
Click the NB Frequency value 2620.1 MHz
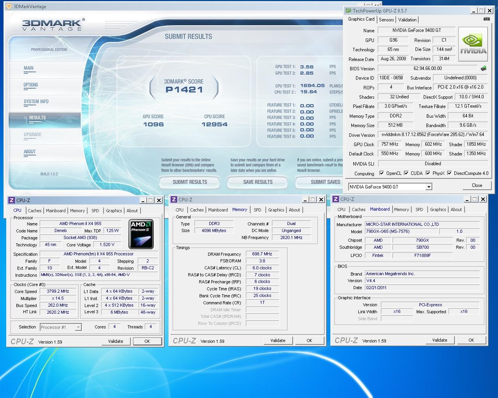291,237
